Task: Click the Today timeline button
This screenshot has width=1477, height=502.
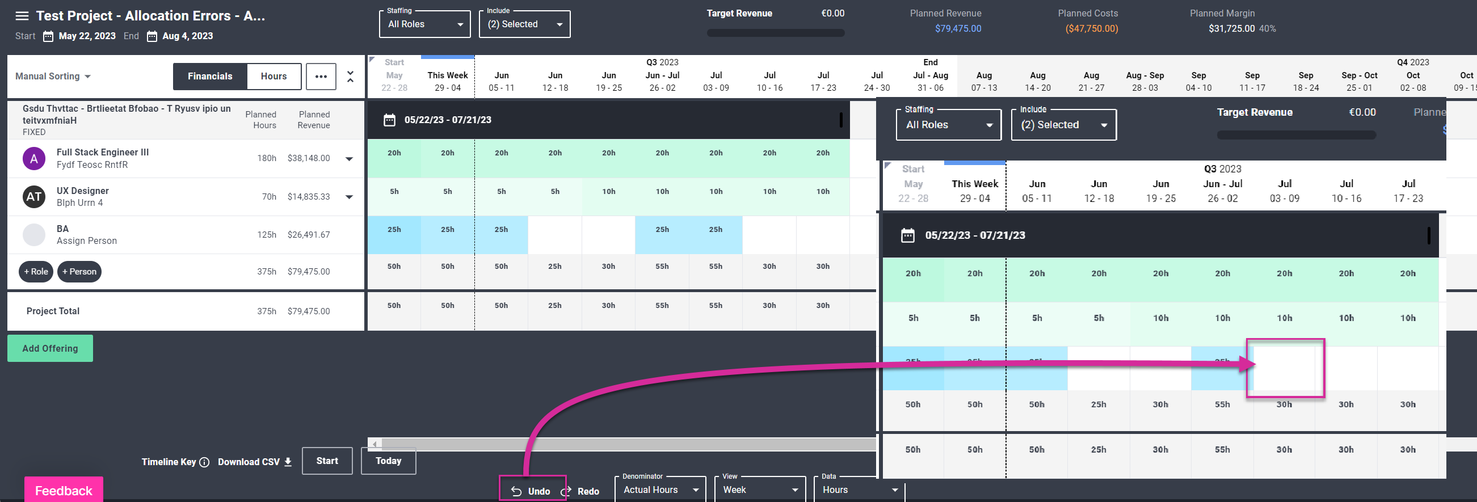Action: point(388,461)
